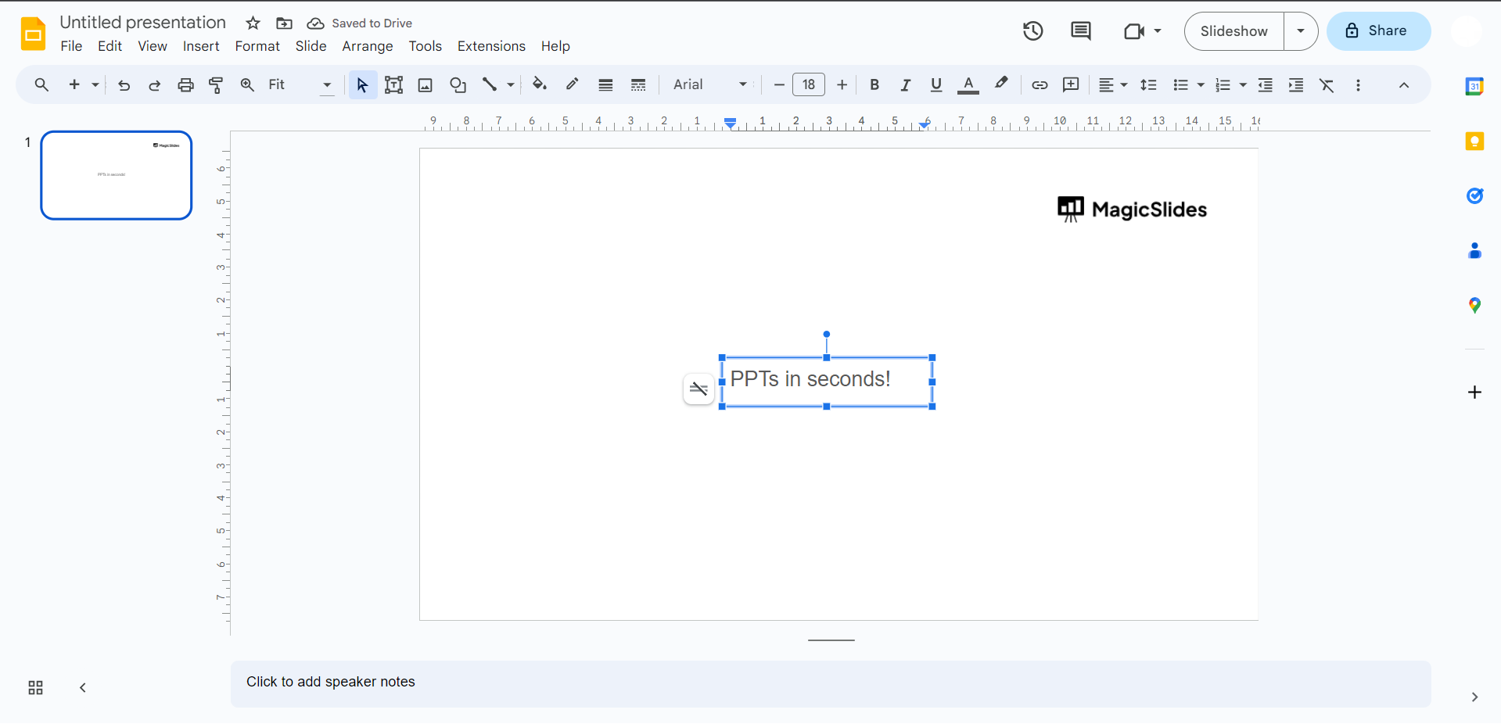Hide the menus with the caret
Viewport: 1501px width, 724px height.
1404,84
